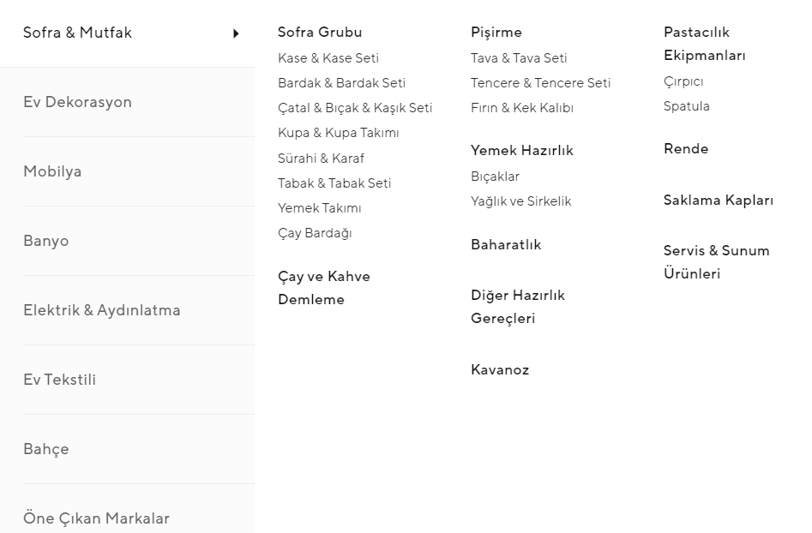Open the Çay Bardağı link
The image size is (812, 533).
point(315,233)
